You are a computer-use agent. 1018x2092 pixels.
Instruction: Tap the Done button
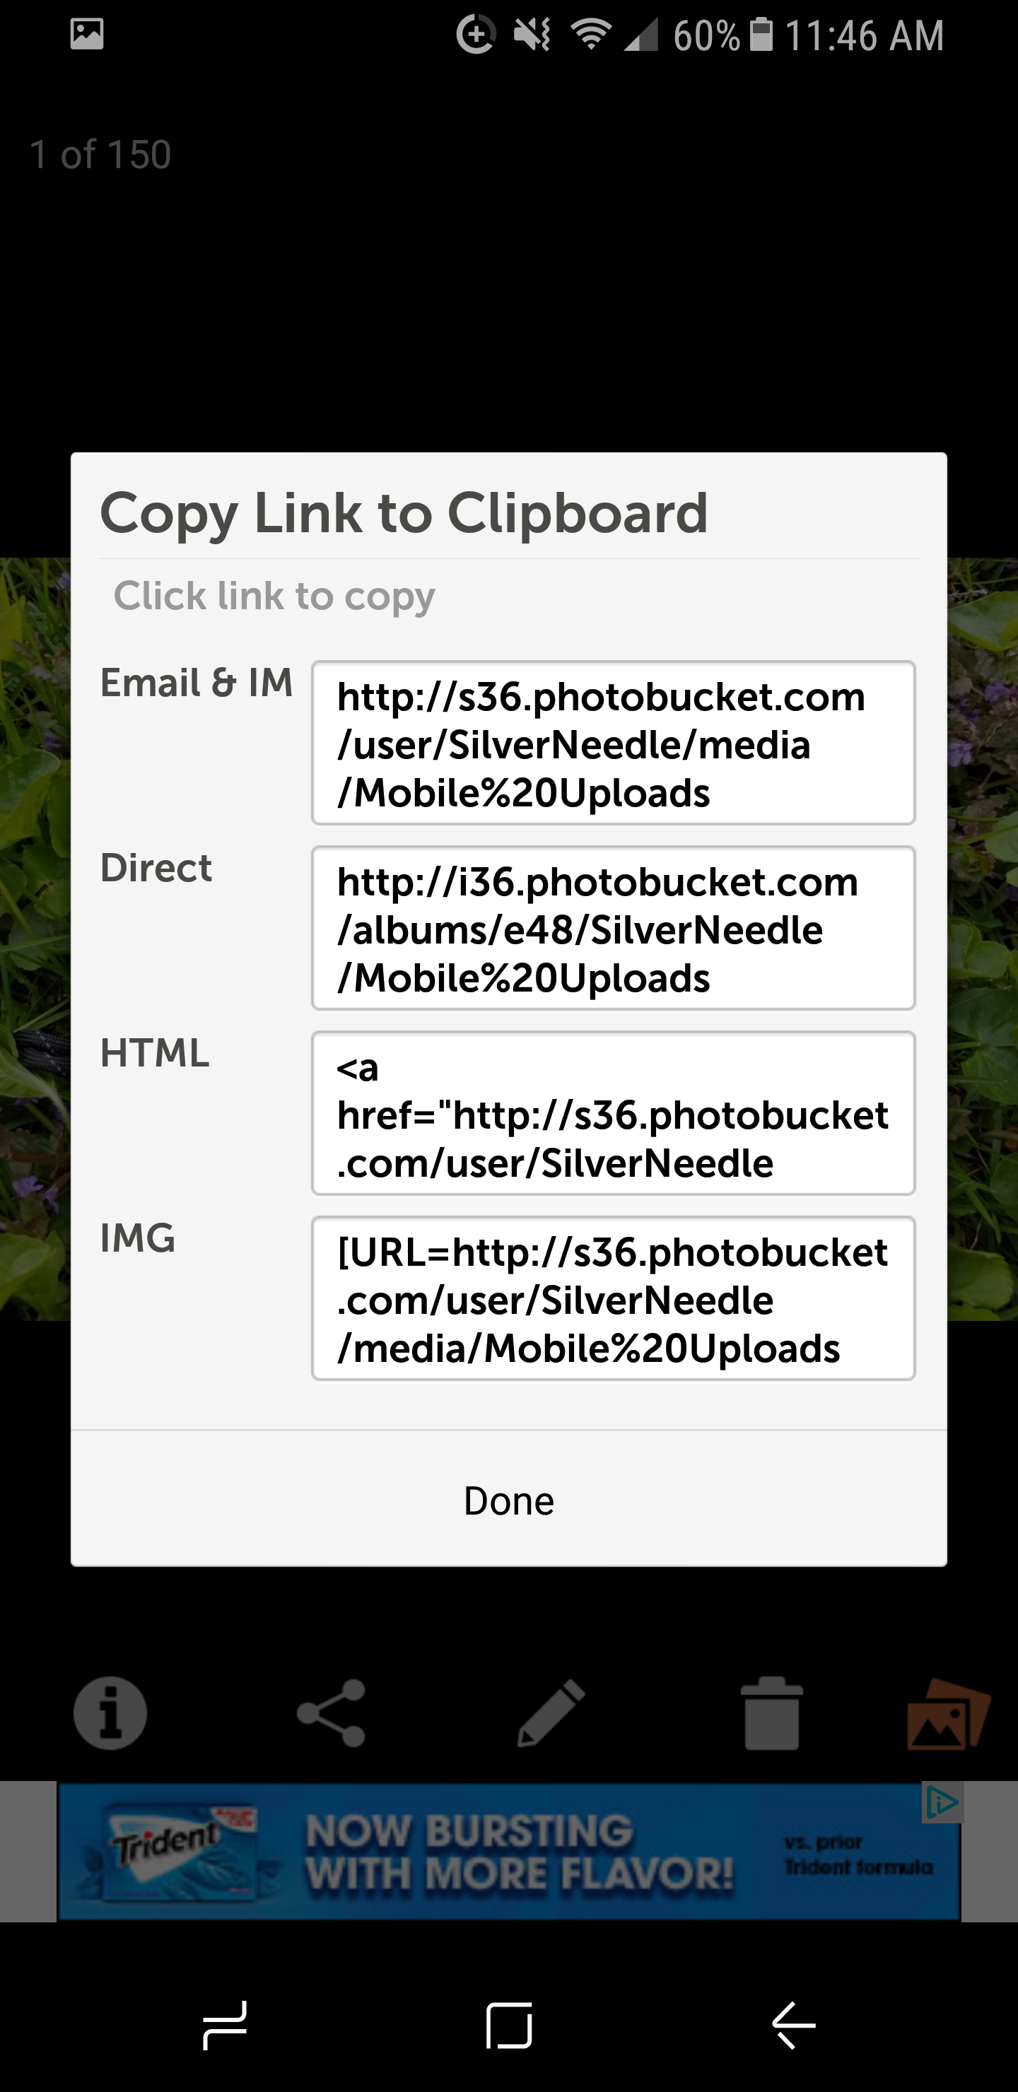point(508,1500)
